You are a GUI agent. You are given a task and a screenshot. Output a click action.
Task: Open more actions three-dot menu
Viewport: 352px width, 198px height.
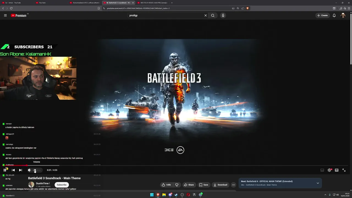point(233,185)
